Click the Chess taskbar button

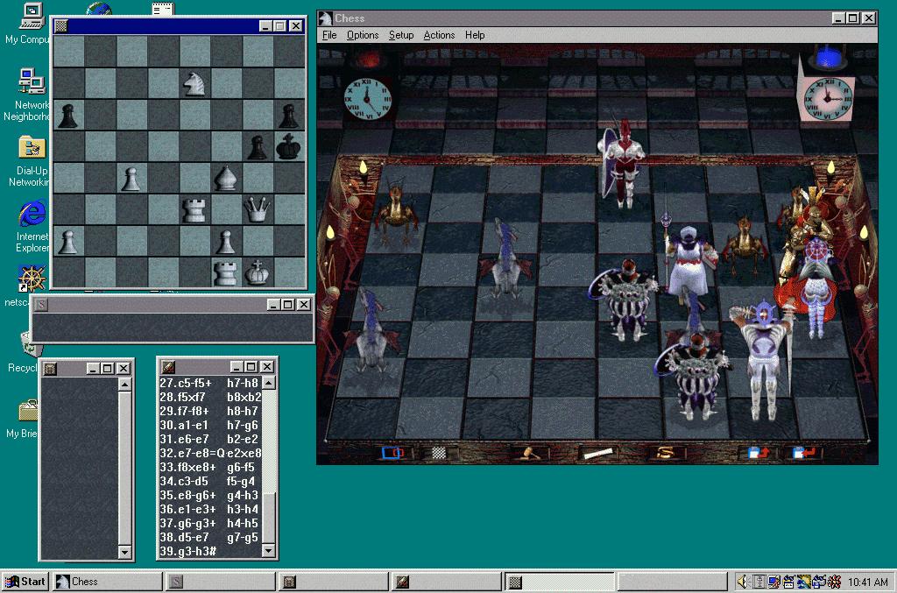point(108,582)
